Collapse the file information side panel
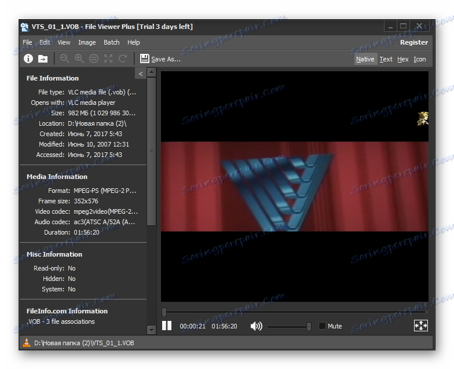 point(140,74)
